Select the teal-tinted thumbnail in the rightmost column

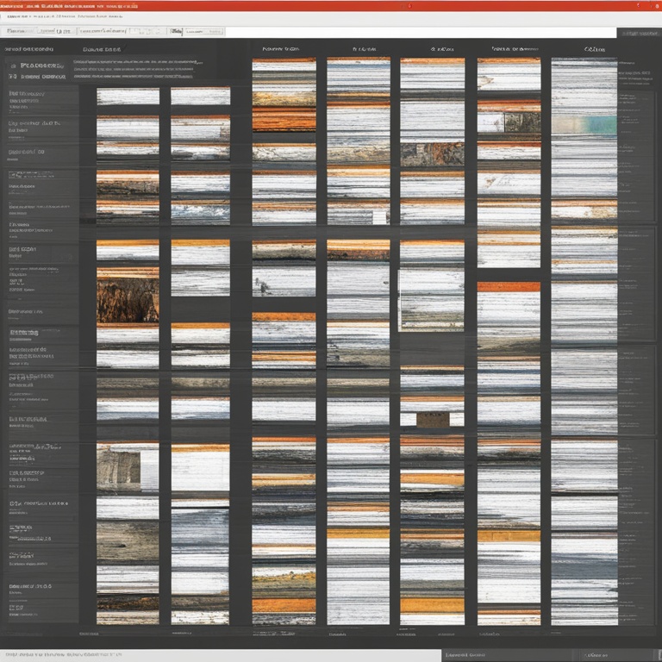[x=584, y=124]
